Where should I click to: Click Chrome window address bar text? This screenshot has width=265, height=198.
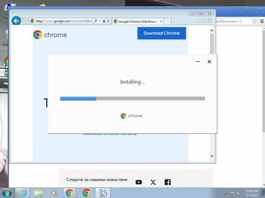pyautogui.click(x=229, y=21)
